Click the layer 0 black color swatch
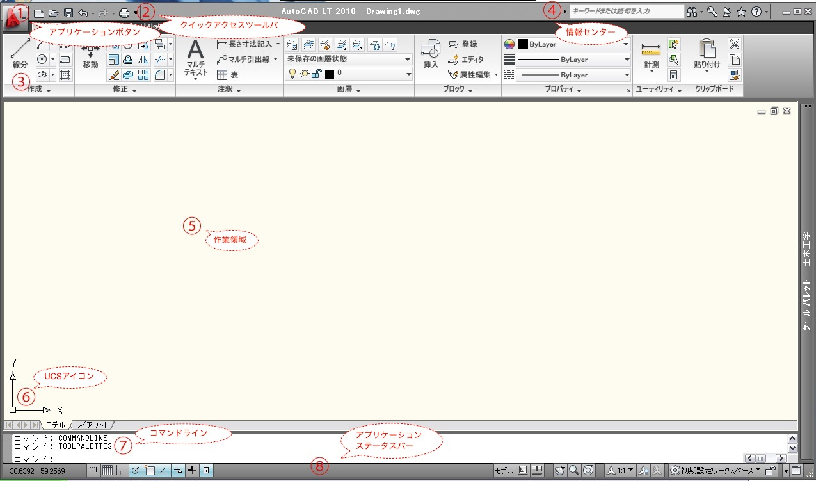The image size is (816, 481). pos(330,74)
